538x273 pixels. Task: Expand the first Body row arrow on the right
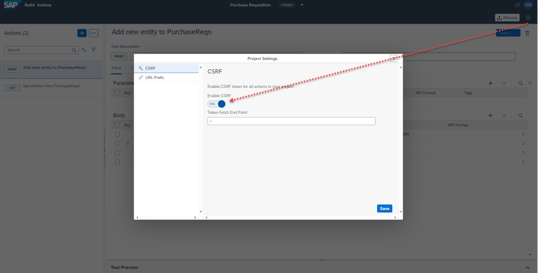point(523,135)
